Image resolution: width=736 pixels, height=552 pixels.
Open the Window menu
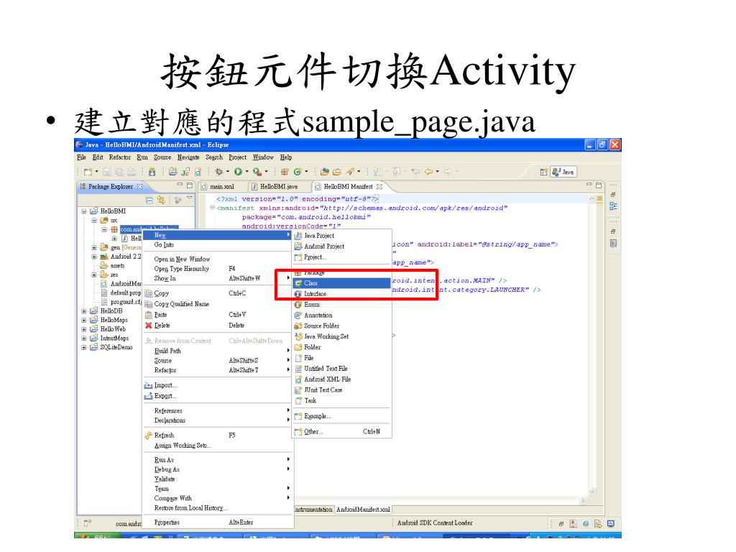click(263, 157)
